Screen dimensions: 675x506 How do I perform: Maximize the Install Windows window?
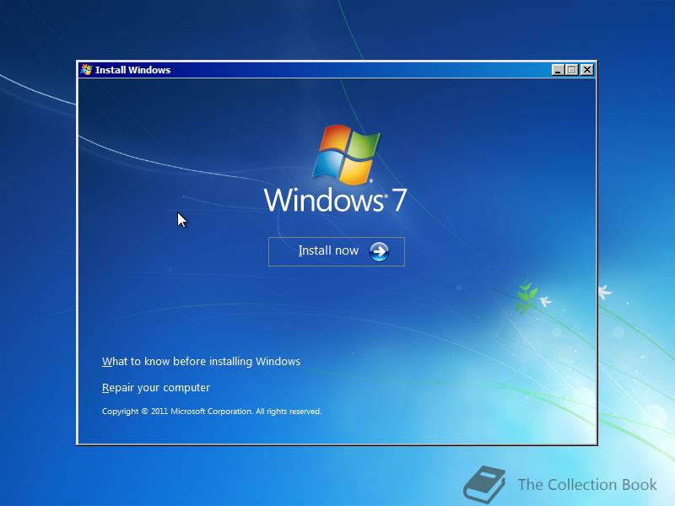(572, 70)
